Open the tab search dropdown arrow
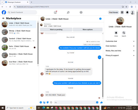Image resolution: width=138 pixels, height=110 pixels. click(x=2, y=2)
